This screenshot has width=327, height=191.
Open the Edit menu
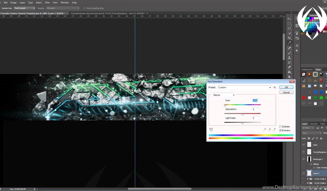[6, 3]
